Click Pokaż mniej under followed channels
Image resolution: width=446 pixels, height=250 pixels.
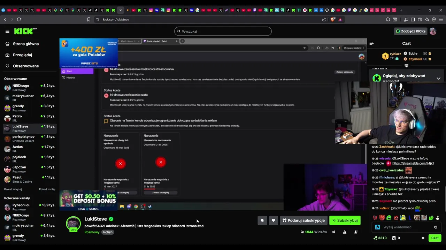47,189
